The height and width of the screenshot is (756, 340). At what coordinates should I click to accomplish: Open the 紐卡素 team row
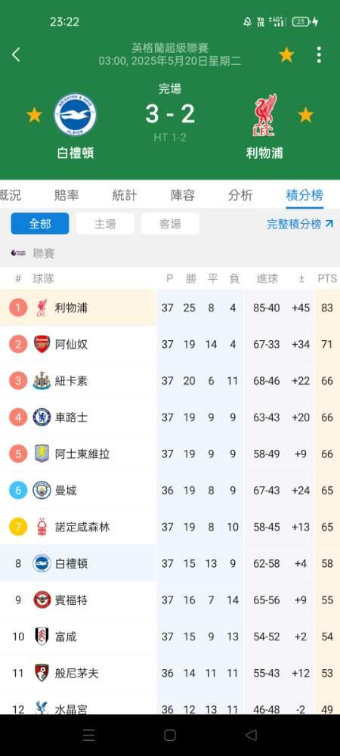[170, 381]
